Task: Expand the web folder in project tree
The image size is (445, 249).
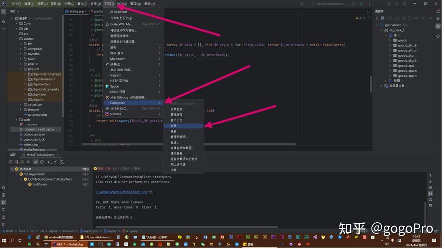Action: point(17,120)
